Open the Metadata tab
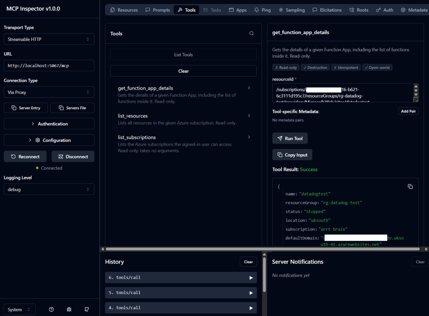 [x=414, y=10]
